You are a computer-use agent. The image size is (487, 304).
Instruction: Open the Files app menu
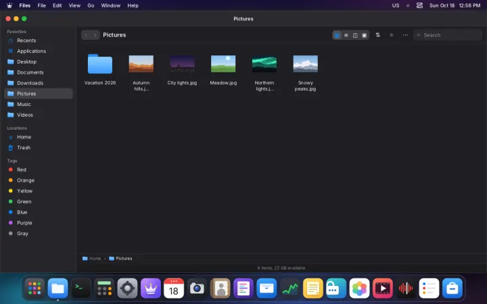pos(25,5)
